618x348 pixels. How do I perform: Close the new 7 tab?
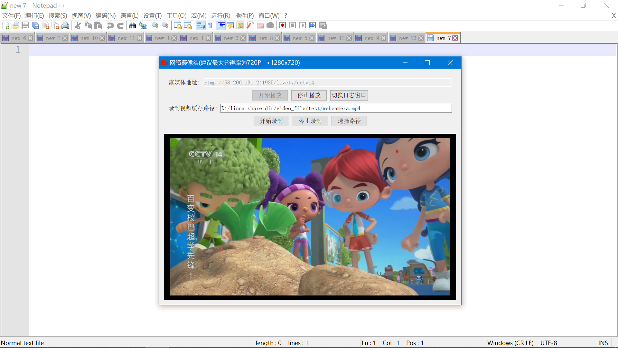[455, 38]
